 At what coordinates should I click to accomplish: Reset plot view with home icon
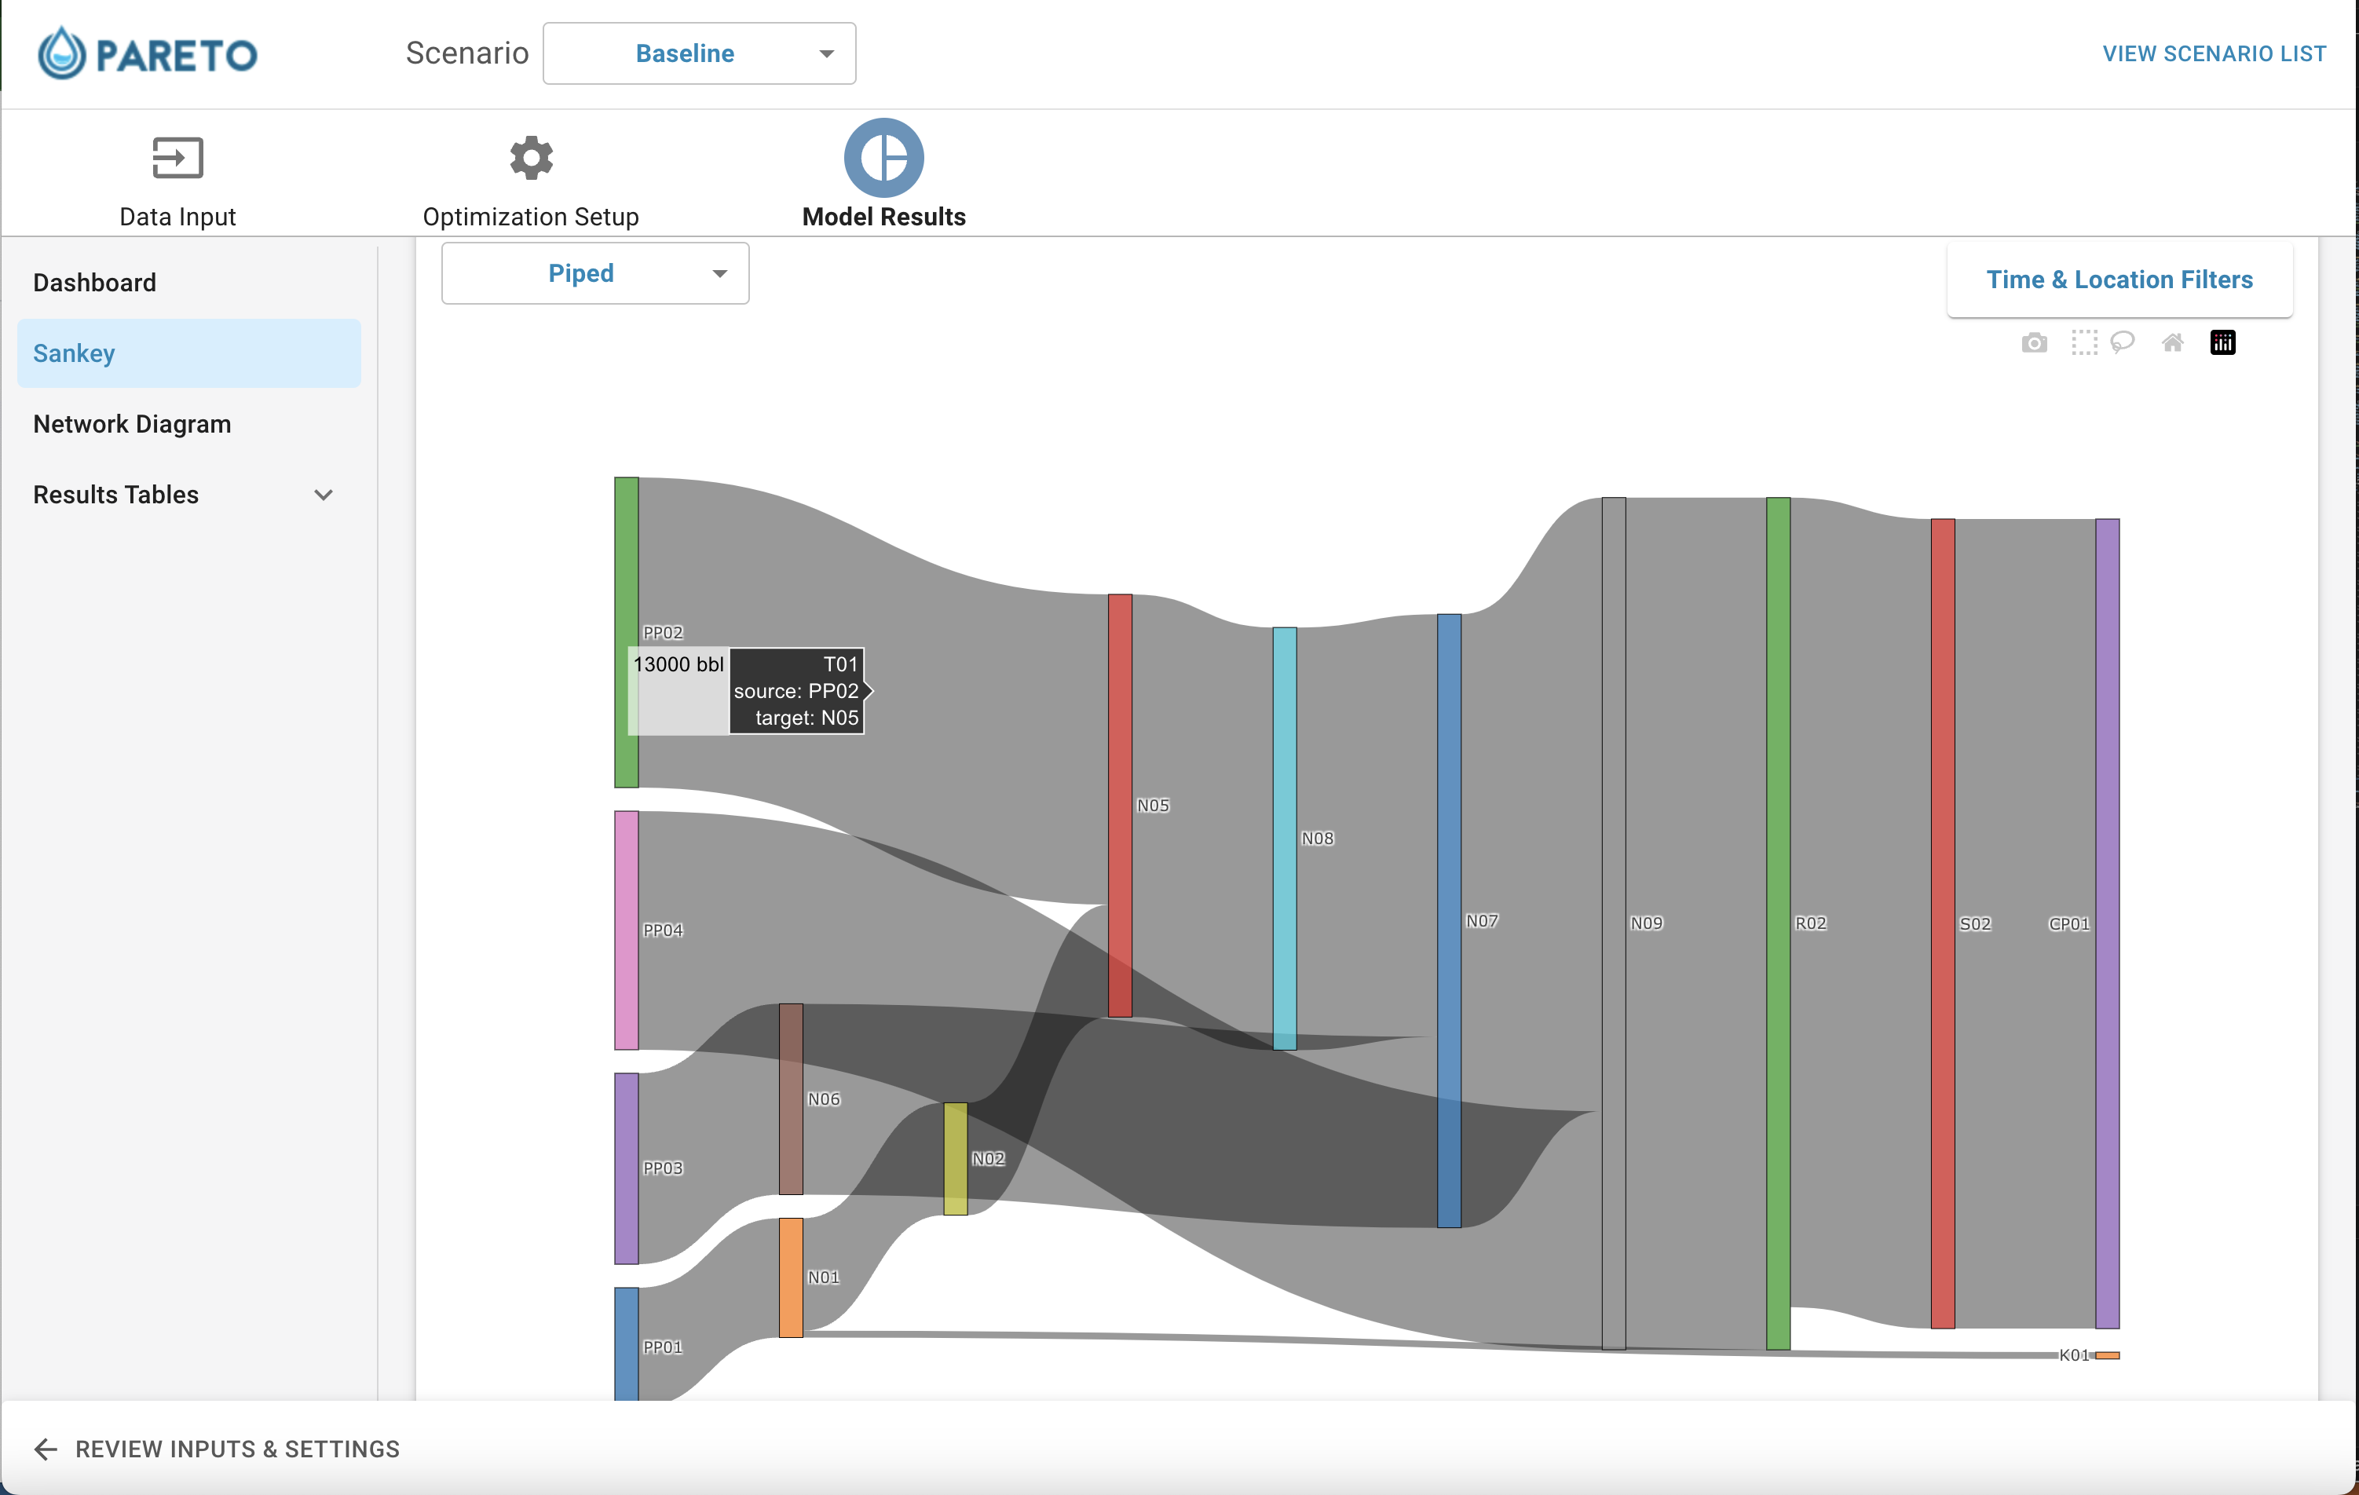click(x=2172, y=343)
